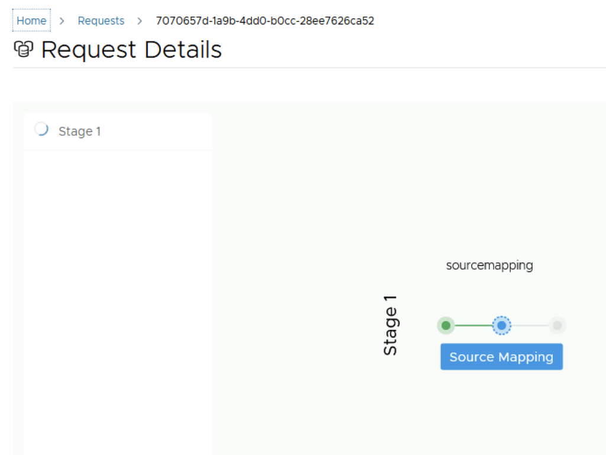Click the sourcemapping label above the nodes
This screenshot has width=606, height=455.
click(x=489, y=265)
